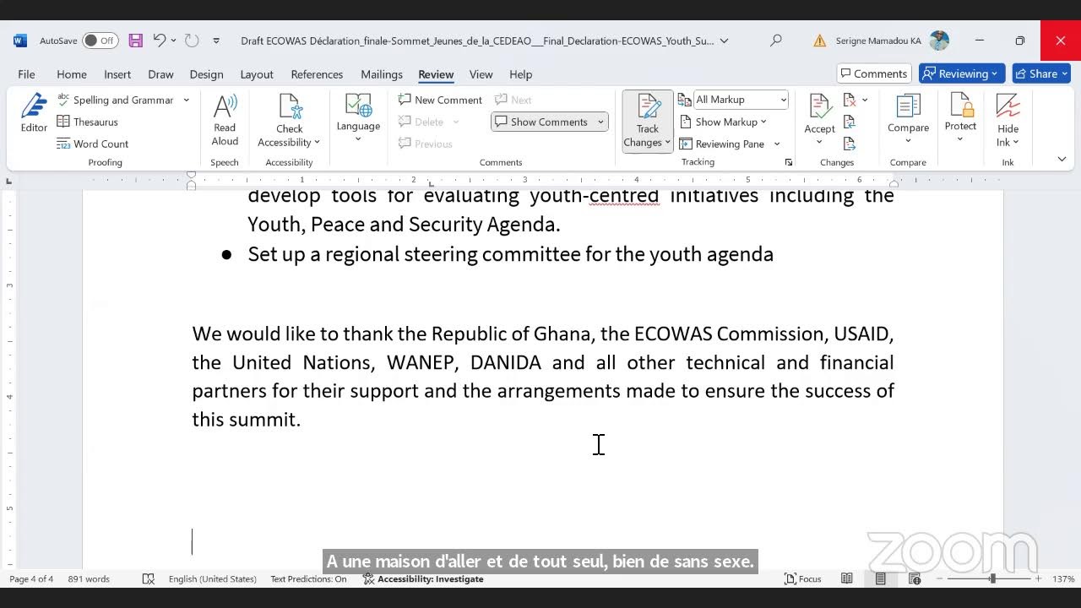Open the document title dropdown arrow
Screen dimensions: 1081x608
pyautogui.click(x=724, y=41)
